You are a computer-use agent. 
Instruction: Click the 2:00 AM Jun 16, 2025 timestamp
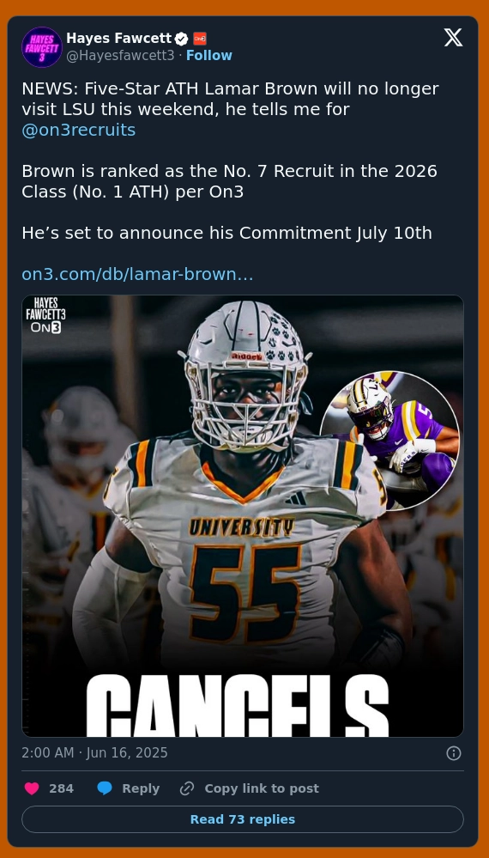[94, 753]
